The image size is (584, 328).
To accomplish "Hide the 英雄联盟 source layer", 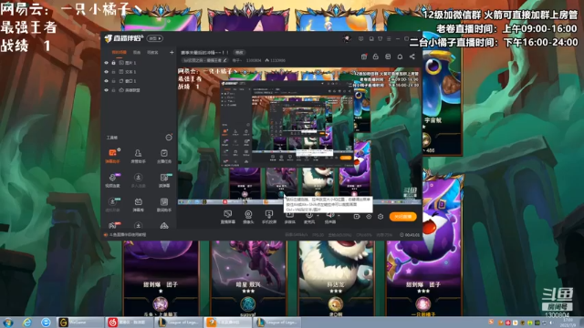I will (x=107, y=90).
